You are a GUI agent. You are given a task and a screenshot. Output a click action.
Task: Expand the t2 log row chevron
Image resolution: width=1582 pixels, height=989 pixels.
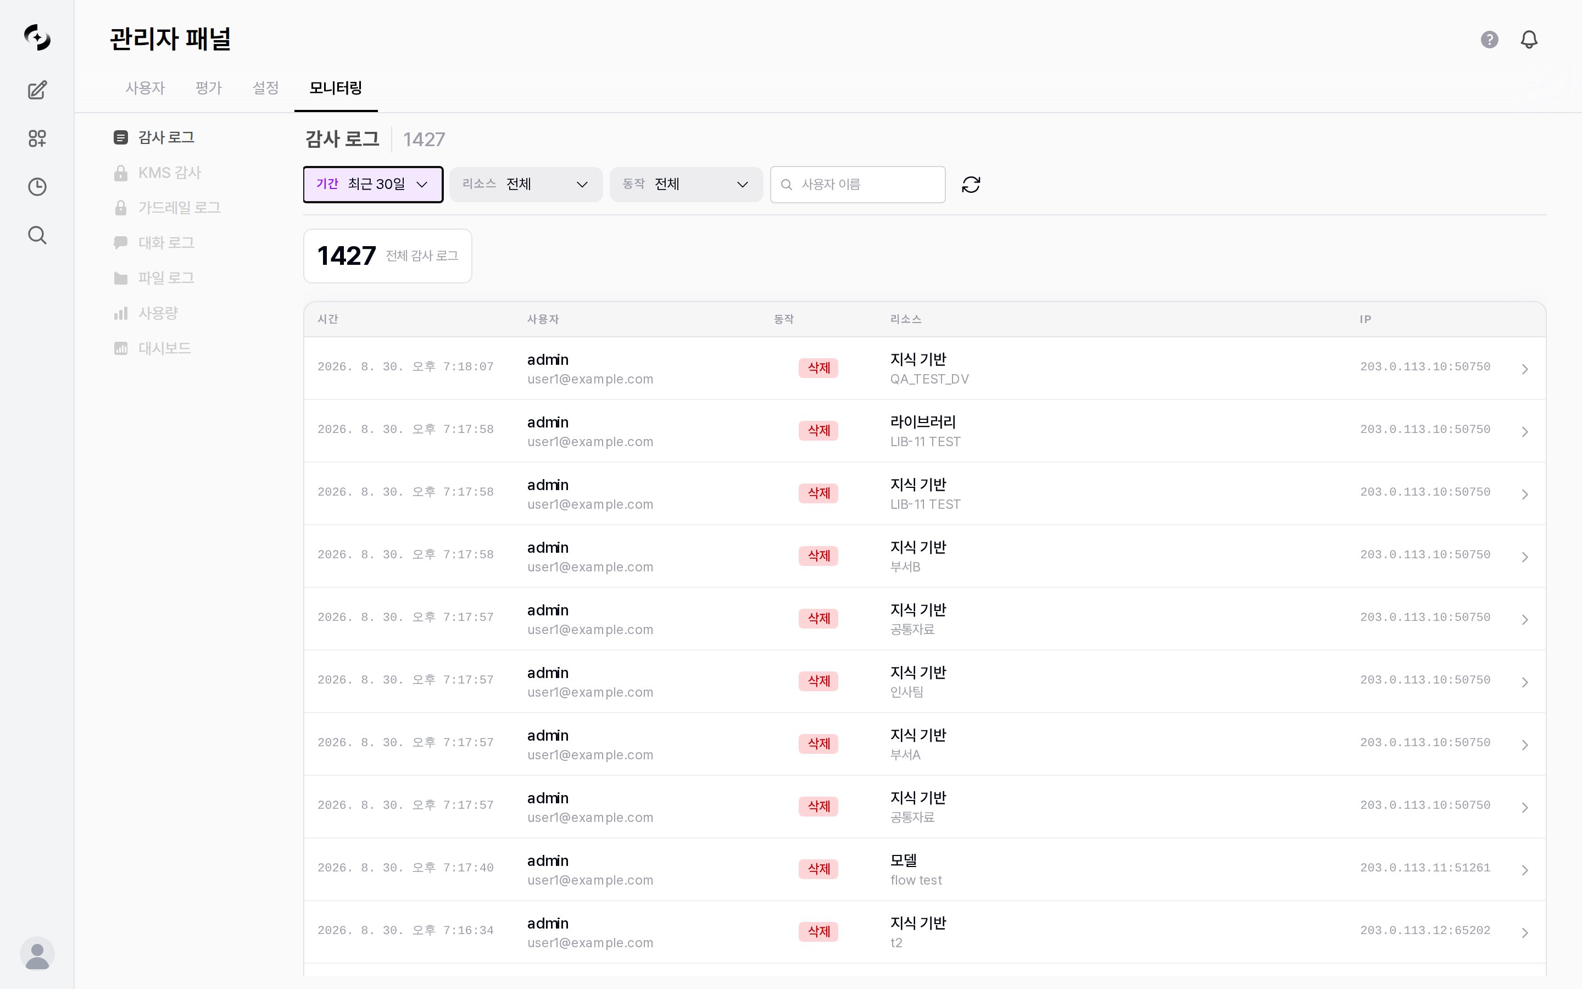tap(1524, 933)
